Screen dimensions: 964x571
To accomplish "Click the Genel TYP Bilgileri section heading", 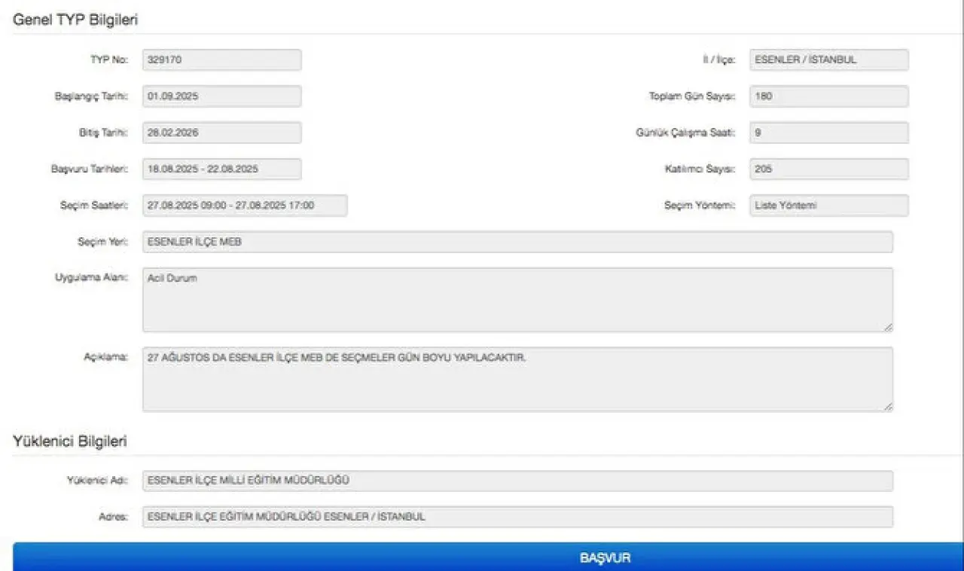I will (75, 20).
